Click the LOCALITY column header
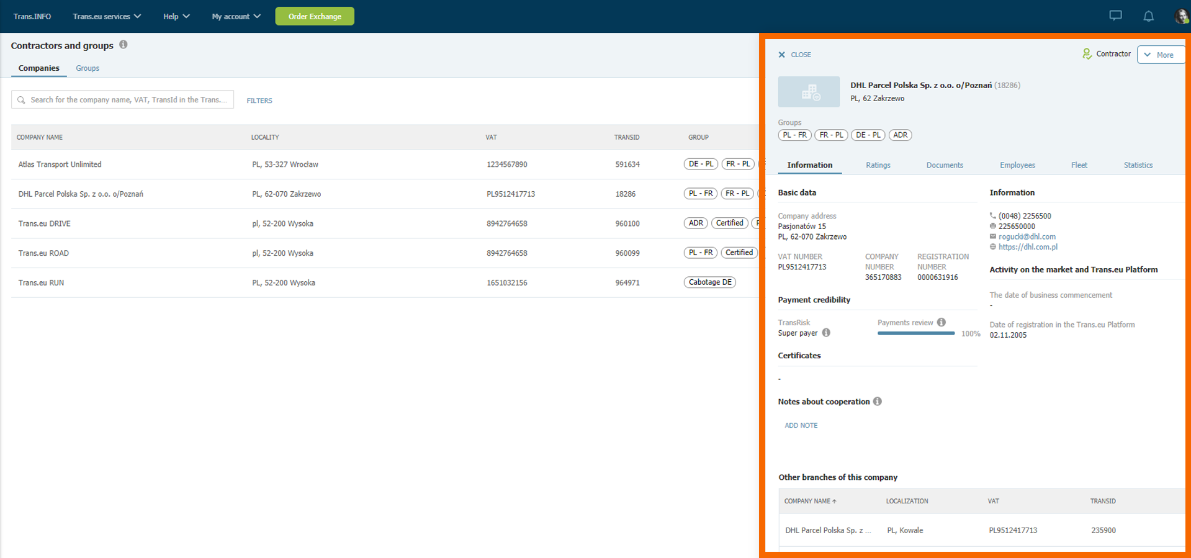 [265, 137]
